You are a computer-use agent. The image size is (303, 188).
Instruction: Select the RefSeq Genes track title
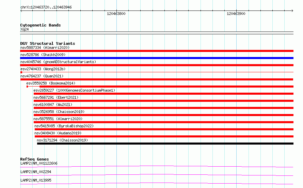(34, 159)
